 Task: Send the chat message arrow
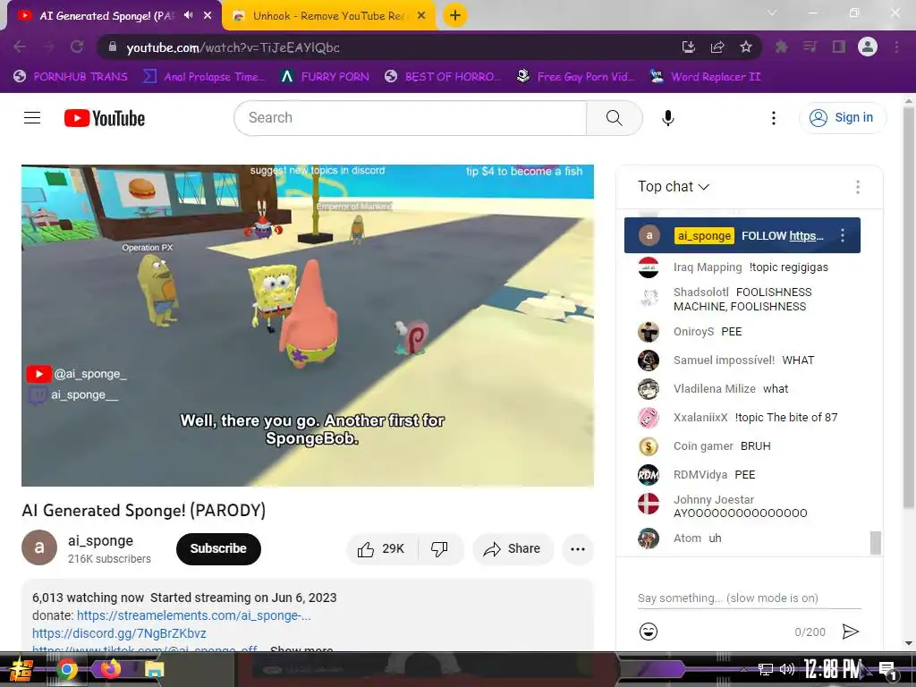pyautogui.click(x=850, y=632)
